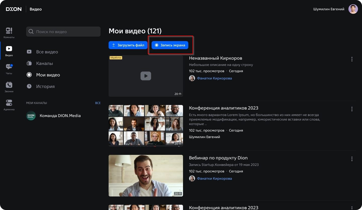The width and height of the screenshot is (362, 210).
Task: Open the Админка sidebar icon
Action: point(9,105)
